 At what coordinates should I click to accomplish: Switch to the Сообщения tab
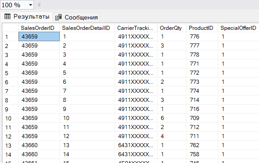click(76, 17)
